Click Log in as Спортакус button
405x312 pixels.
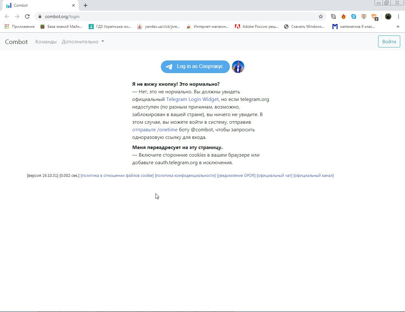click(x=195, y=67)
